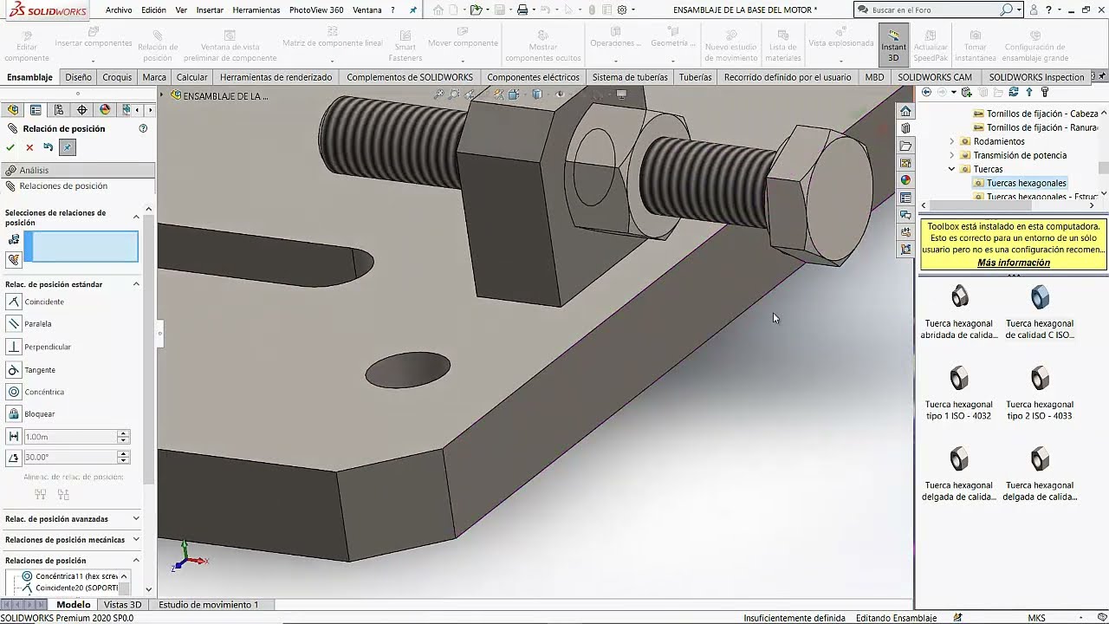
Task: Select Coincidente20 in the mates list
Action: pyautogui.click(x=75, y=588)
